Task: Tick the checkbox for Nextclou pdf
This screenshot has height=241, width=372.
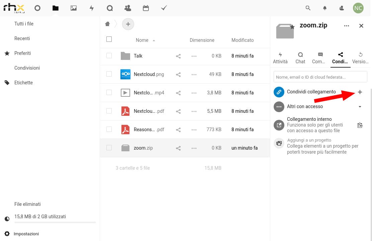Action: [x=109, y=111]
